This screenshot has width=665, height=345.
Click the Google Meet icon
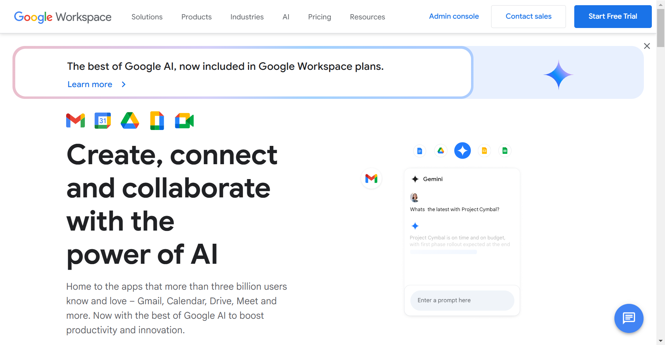pos(184,121)
